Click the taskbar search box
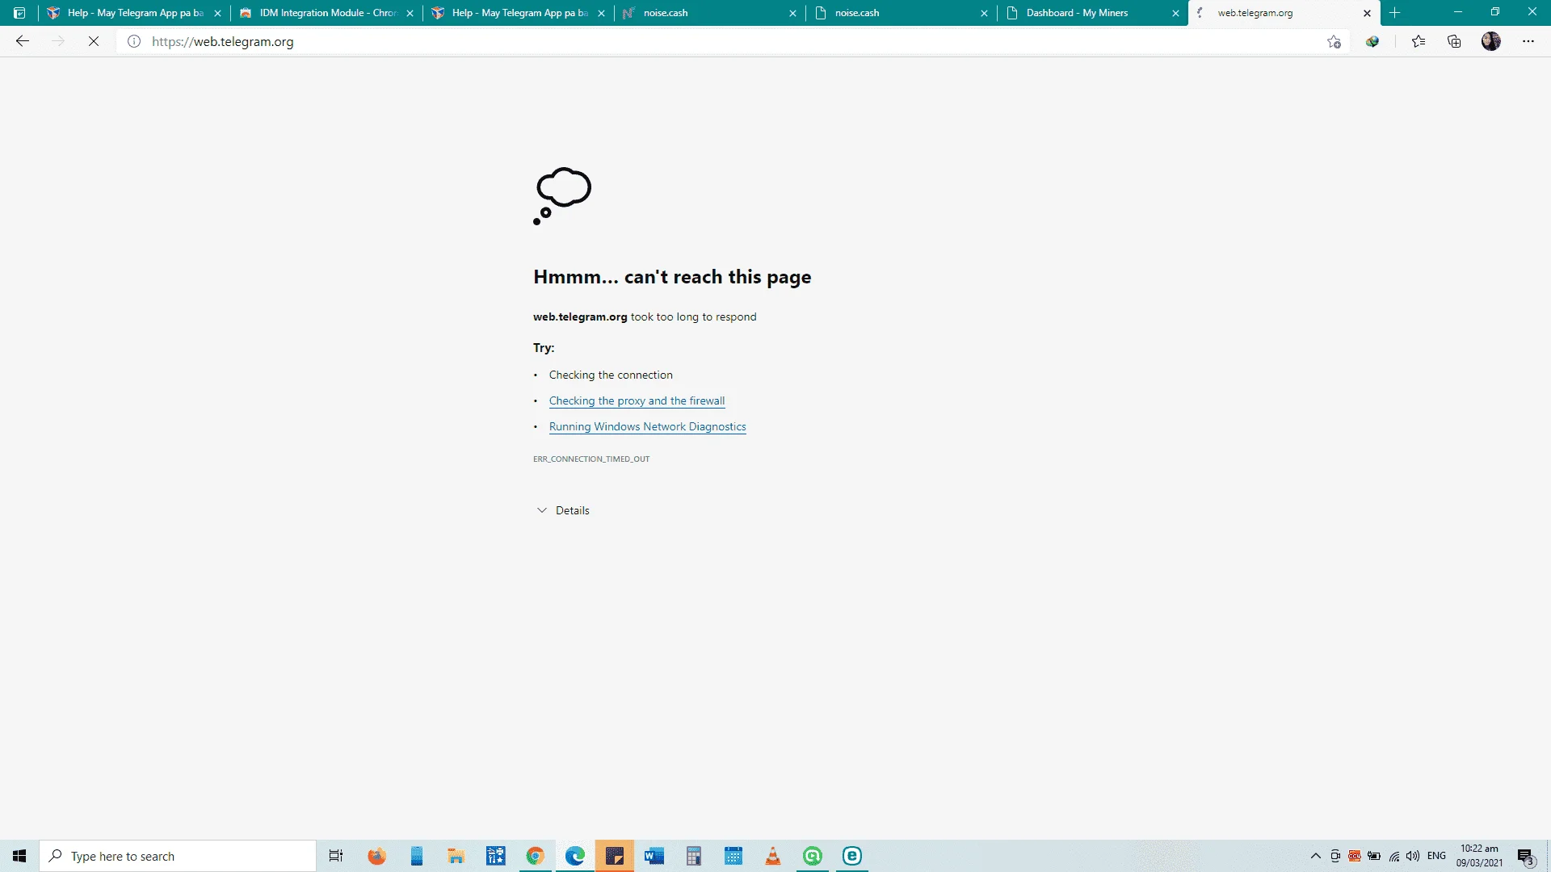The height and width of the screenshot is (872, 1551). pos(178,856)
